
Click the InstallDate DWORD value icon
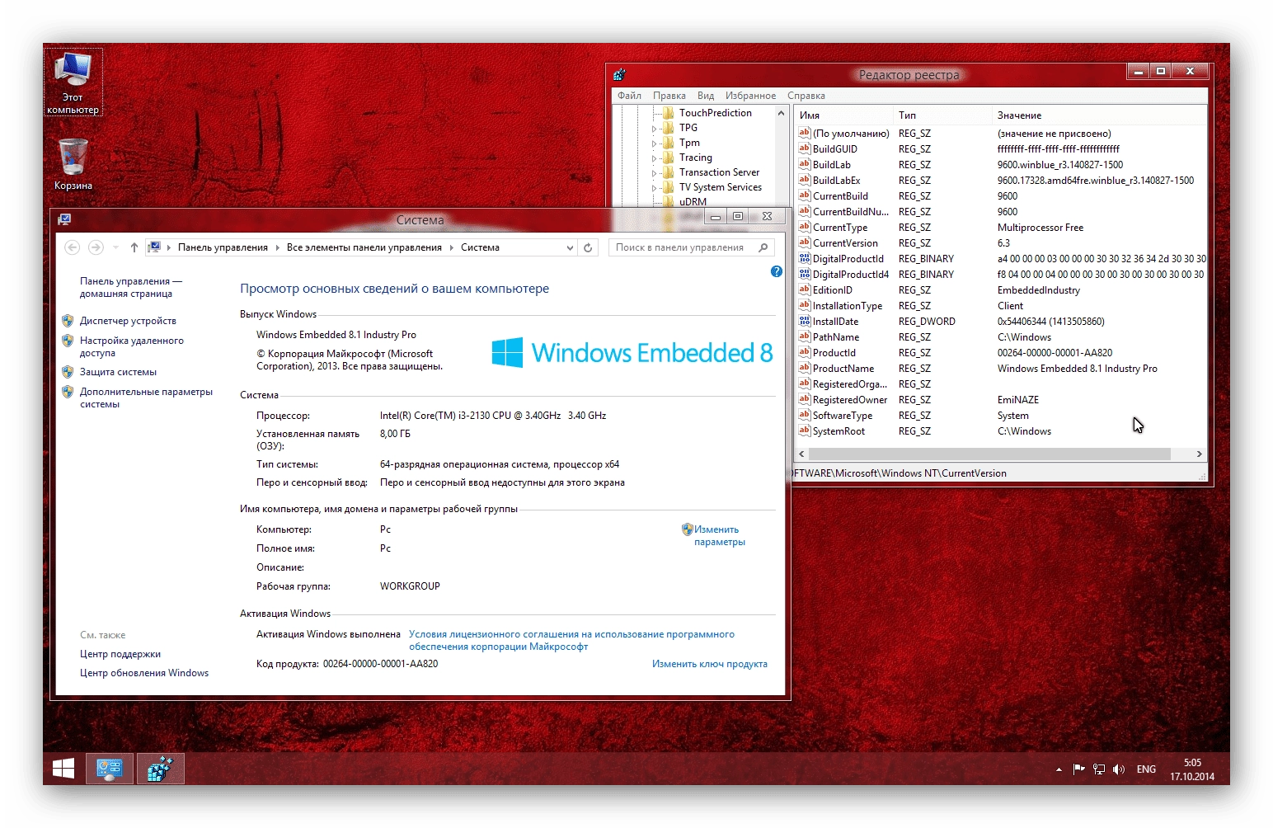[804, 321]
